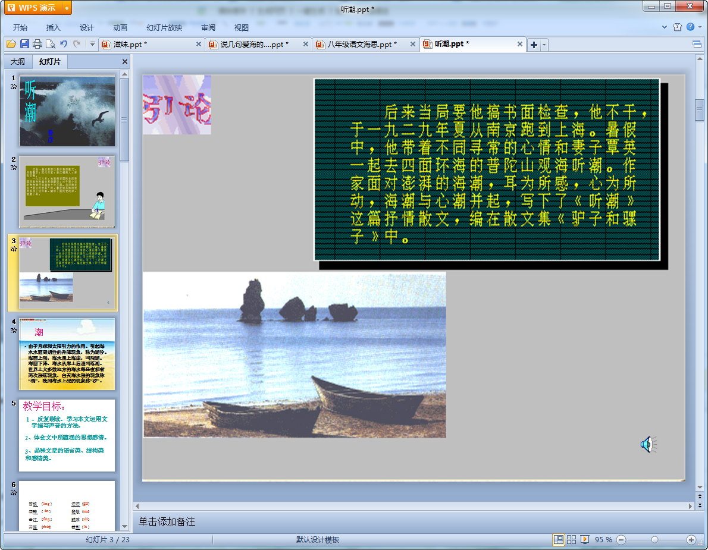Expand the WPS 演示 application menu arrow
Viewport: 708px width, 550px height.
pos(67,8)
